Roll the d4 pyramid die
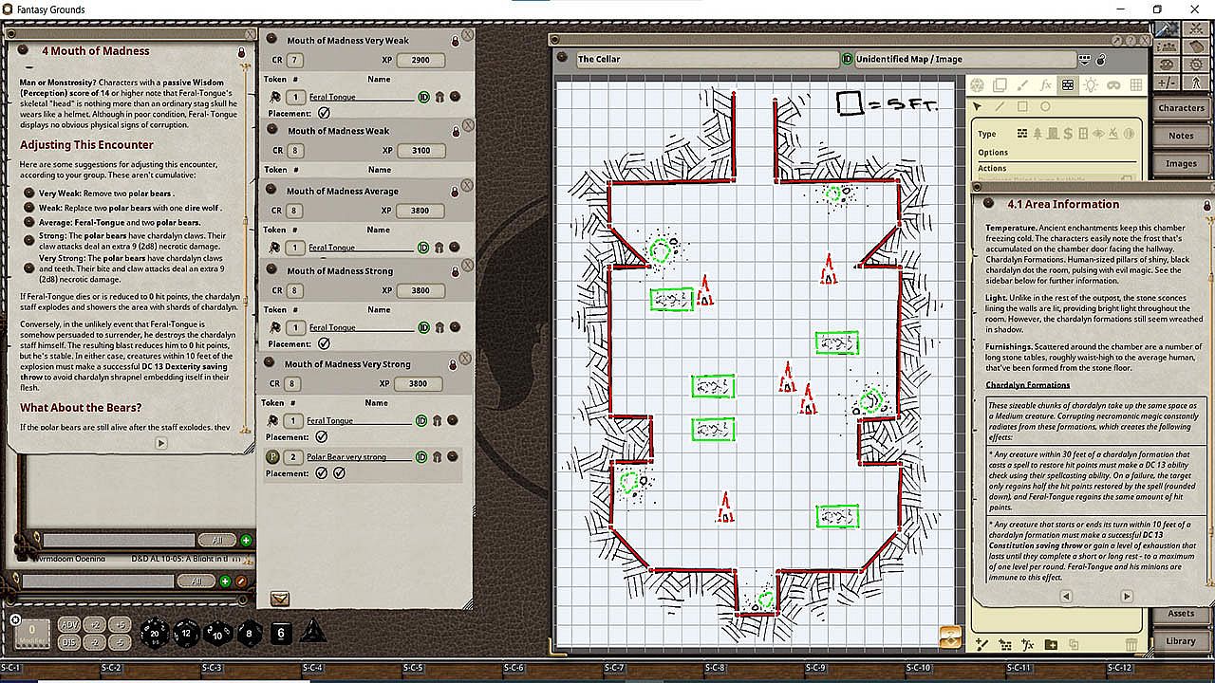Screen dimensions: 1215x683 pyautogui.click(x=313, y=632)
